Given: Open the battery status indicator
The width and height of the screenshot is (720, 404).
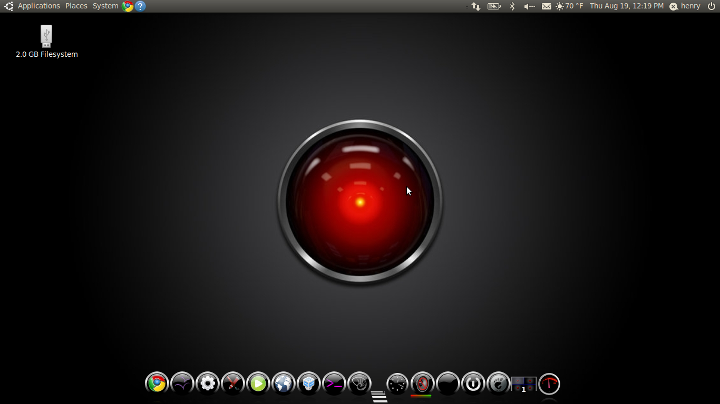Looking at the screenshot, I should 494,6.
